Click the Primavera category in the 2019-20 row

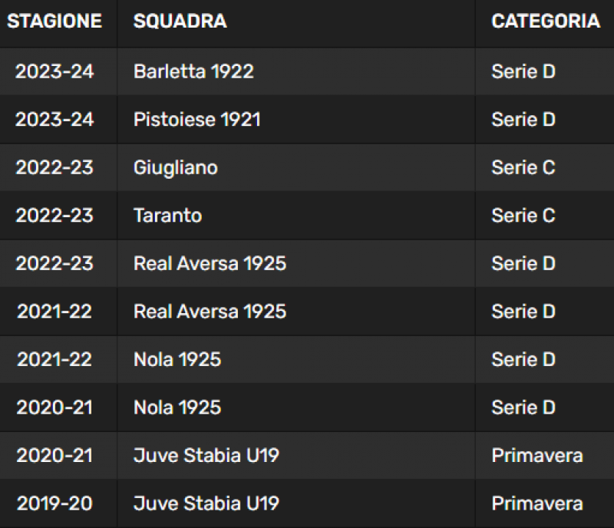537,503
